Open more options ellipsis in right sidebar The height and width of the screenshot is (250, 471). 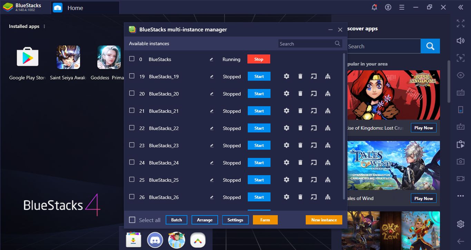point(461,196)
